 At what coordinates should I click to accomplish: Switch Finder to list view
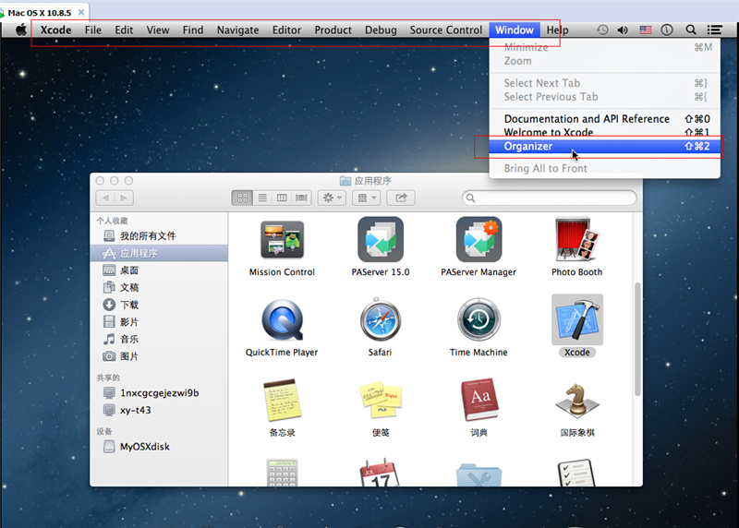pyautogui.click(x=262, y=198)
